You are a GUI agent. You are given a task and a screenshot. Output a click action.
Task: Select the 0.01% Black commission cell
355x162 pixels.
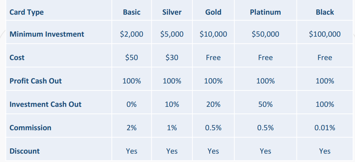click(x=325, y=128)
